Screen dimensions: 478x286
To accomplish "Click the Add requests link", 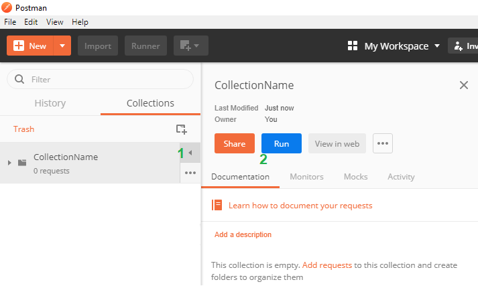I will click(326, 265).
